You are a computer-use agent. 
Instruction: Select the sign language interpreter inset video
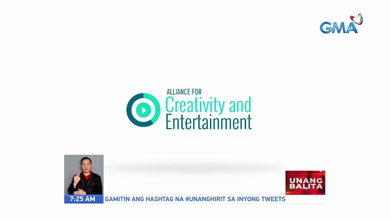[x=84, y=175]
